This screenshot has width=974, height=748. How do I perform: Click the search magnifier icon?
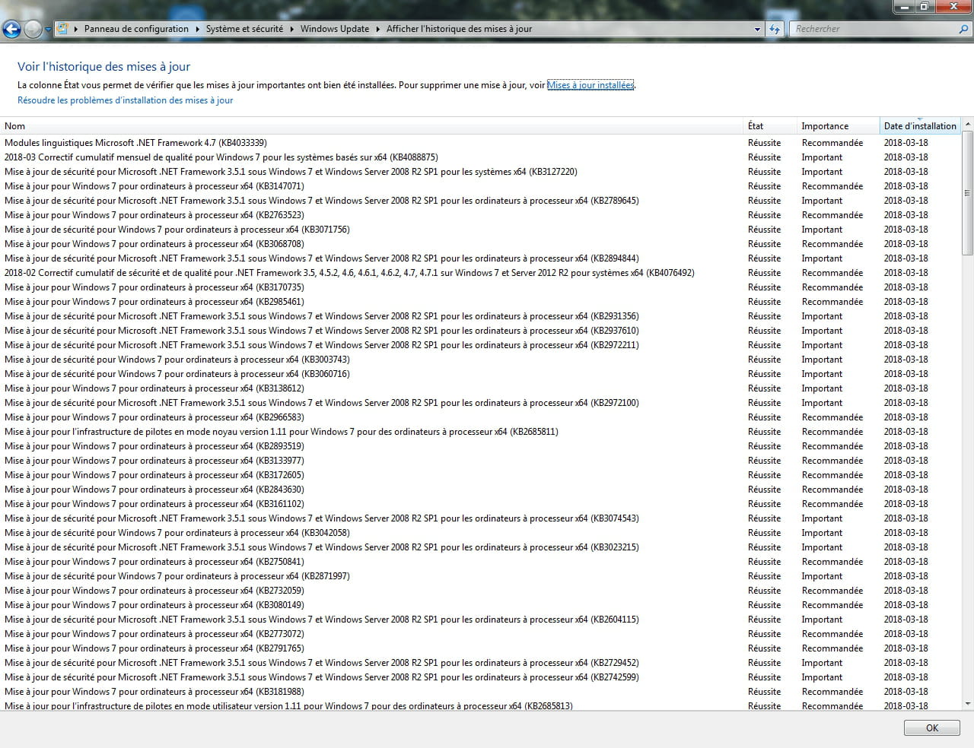pos(964,29)
